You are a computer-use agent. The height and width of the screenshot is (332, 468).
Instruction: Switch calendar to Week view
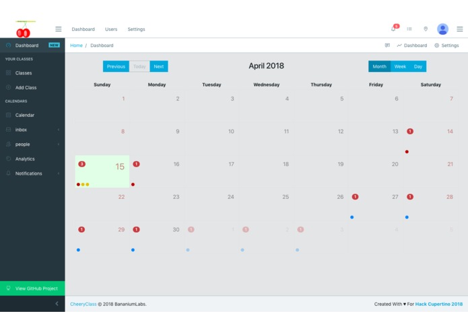[400, 67]
